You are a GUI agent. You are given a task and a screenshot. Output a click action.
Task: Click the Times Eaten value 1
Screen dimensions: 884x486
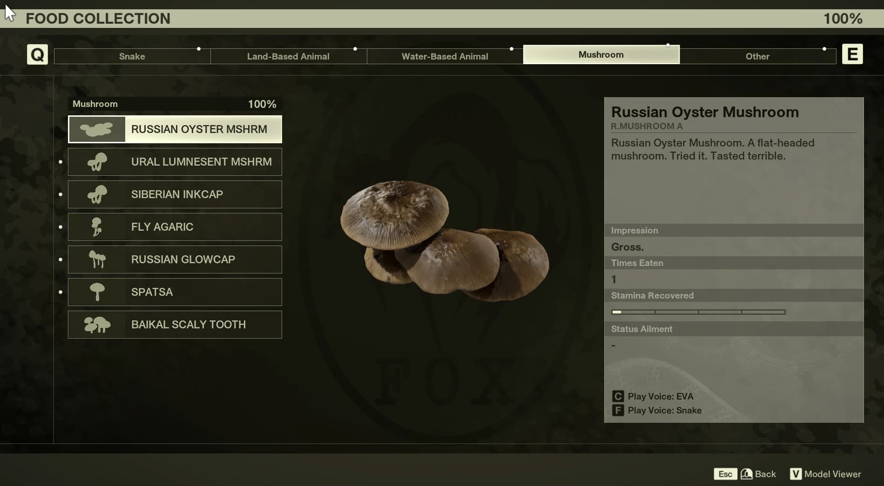(614, 280)
